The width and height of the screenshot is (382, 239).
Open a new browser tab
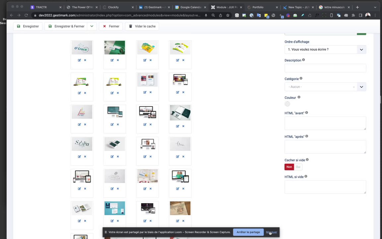[x=357, y=7]
